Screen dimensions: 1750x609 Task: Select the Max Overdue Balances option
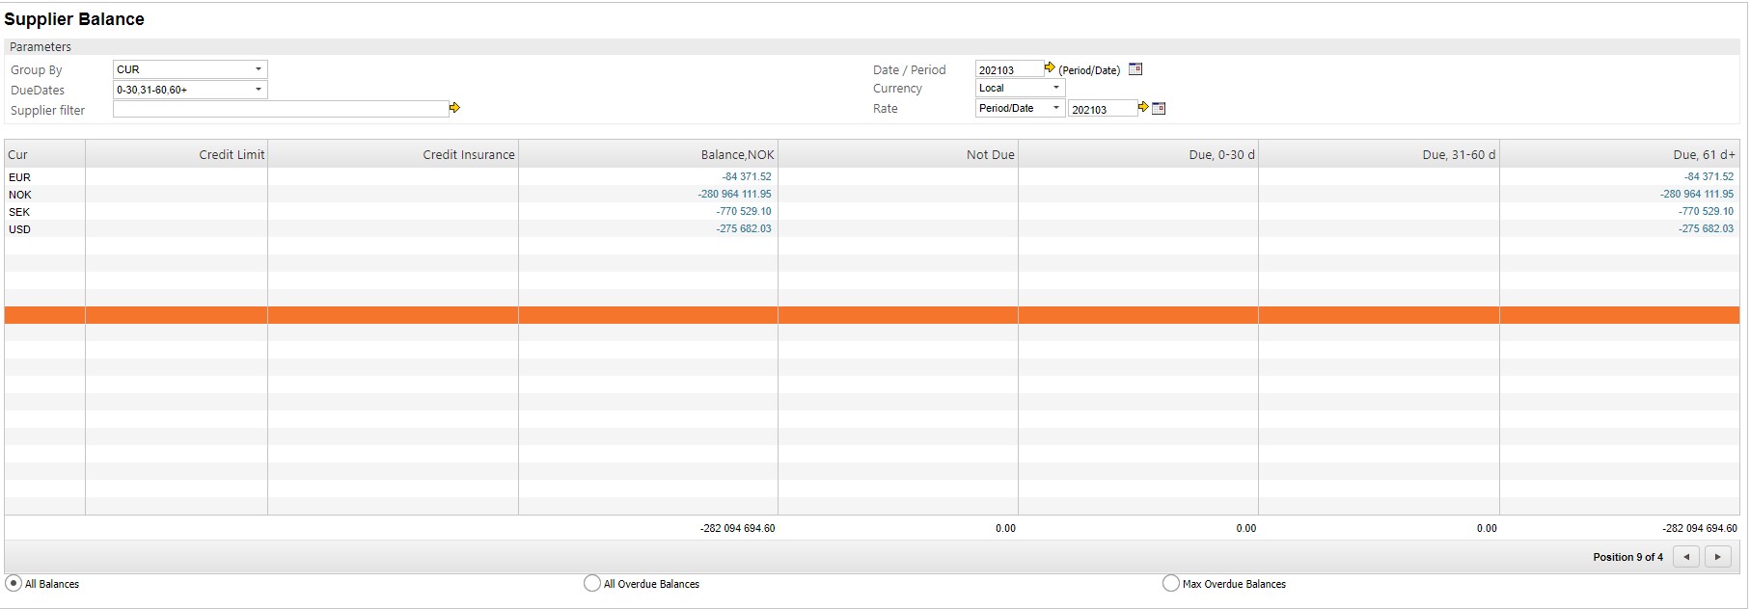pos(1171,583)
